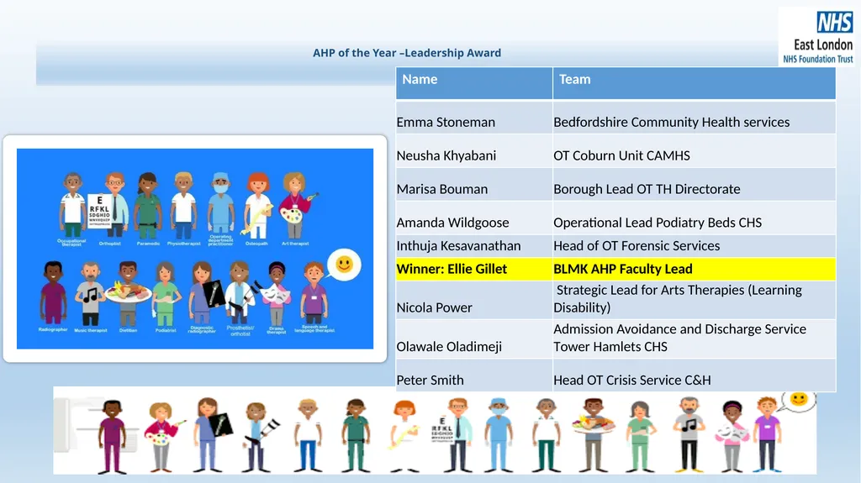Click the smiley speech bubble in bottom strip
This screenshot has width=861, height=483.
pyautogui.click(x=799, y=400)
